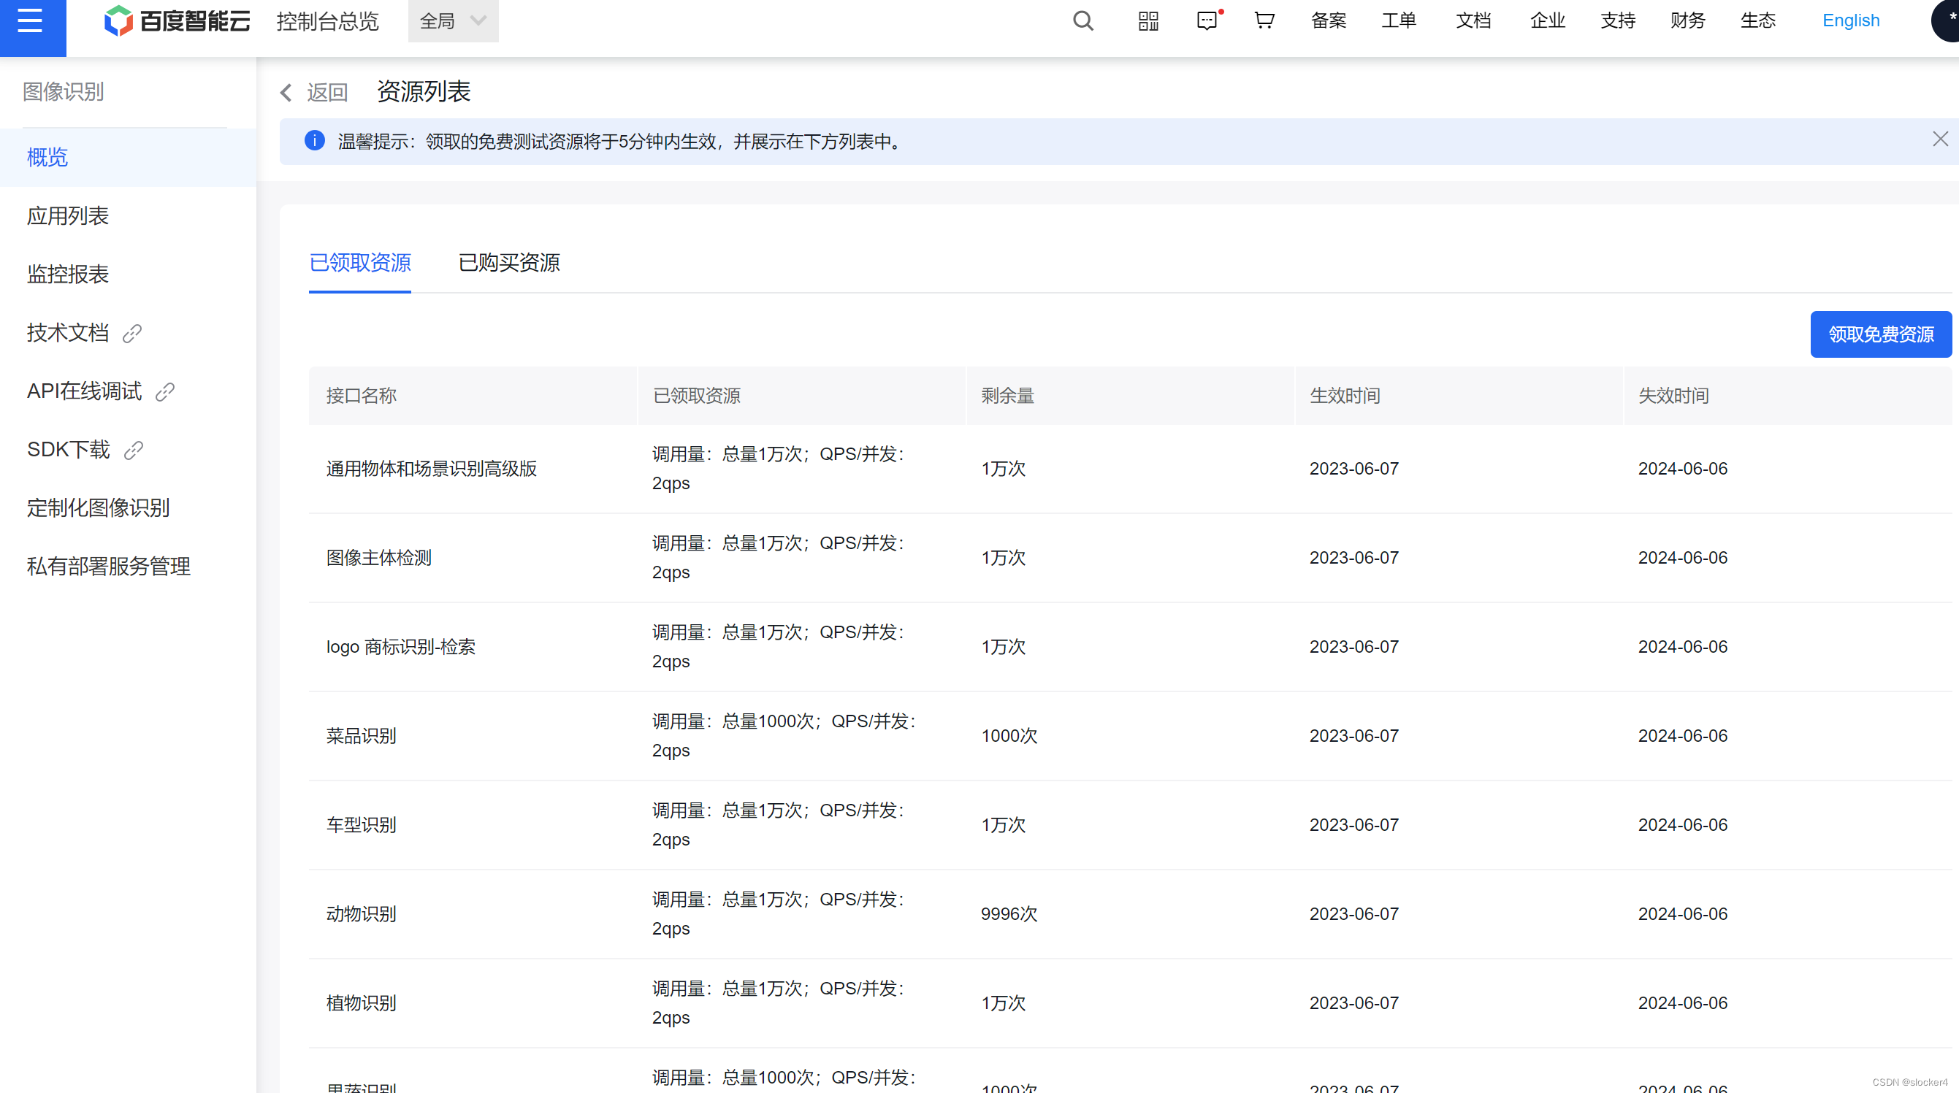Switch to the 已购买资源 tab
Screen dimensions: 1959x1093
[507, 263]
